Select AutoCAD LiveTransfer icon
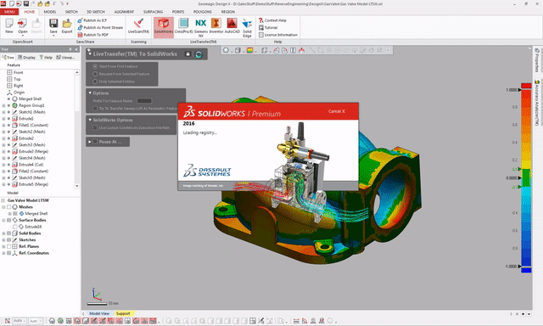 tap(232, 25)
